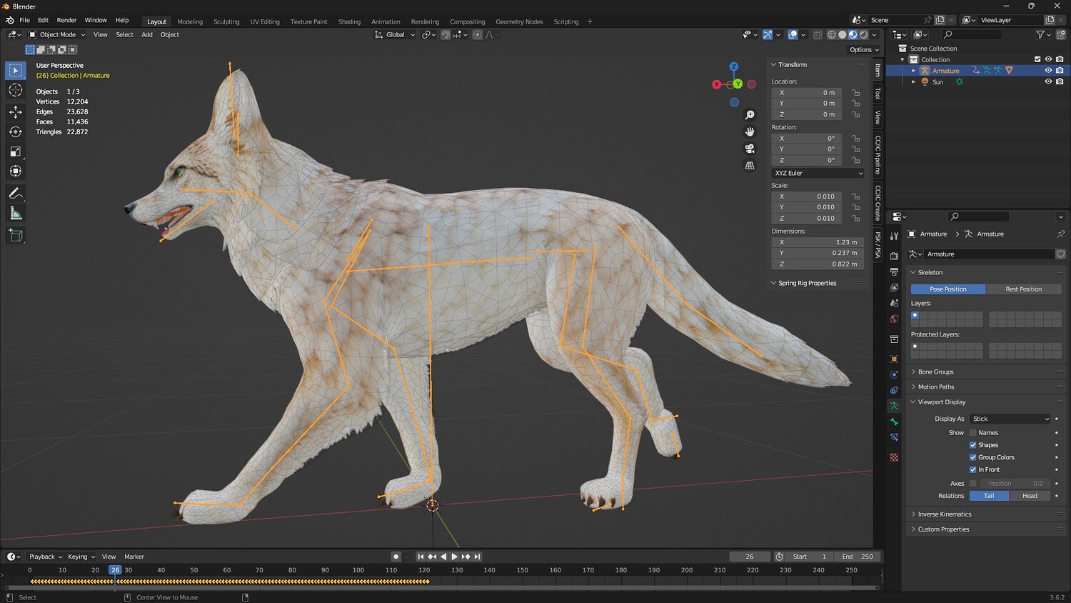The width and height of the screenshot is (1071, 603).
Task: Open the Render menu
Action: (66, 20)
